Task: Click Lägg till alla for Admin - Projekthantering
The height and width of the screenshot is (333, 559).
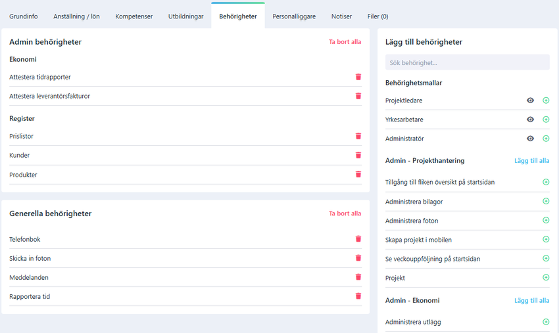Action: tap(531, 161)
